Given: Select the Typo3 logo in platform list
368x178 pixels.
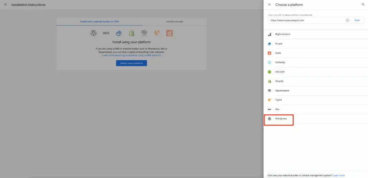Looking at the screenshot, I should tap(270, 100).
